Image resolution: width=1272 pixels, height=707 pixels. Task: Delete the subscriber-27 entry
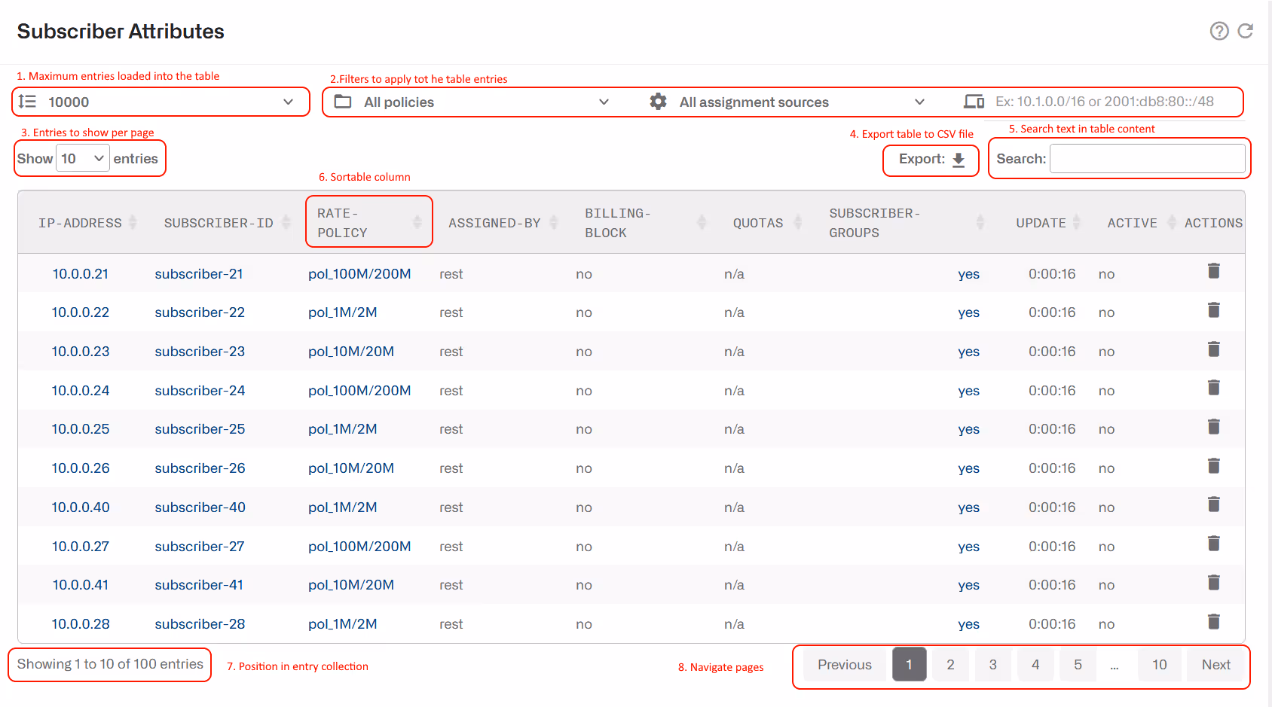click(x=1213, y=544)
